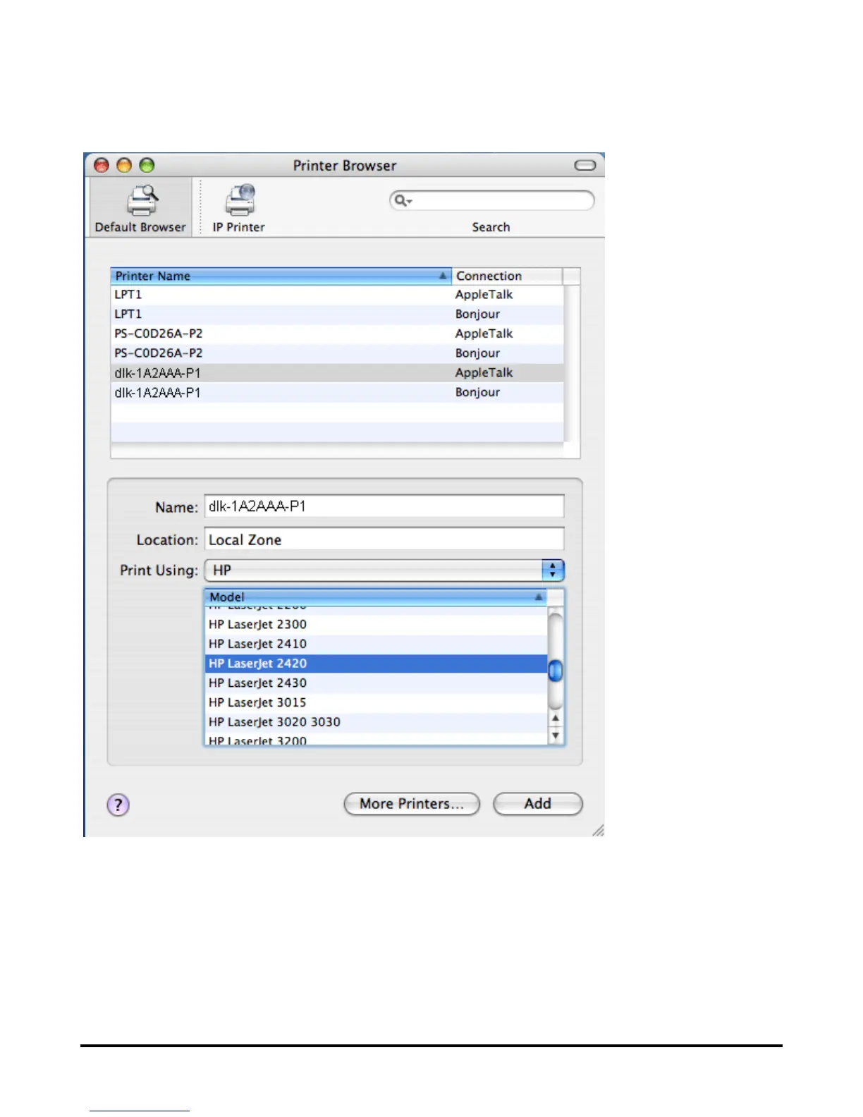This screenshot has height=1117, width=863.
Task: Choose HP LaserJet 3200 model
Action: (x=376, y=740)
